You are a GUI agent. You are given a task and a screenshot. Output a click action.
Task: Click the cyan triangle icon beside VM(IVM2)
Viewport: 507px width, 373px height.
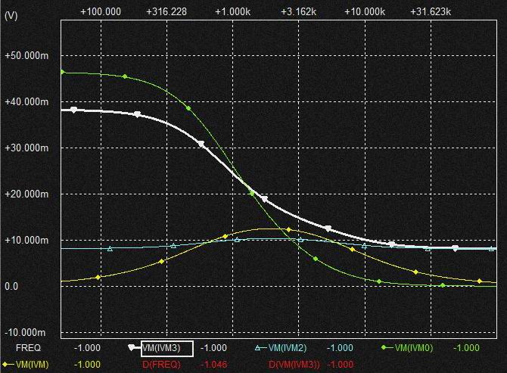[258, 348]
